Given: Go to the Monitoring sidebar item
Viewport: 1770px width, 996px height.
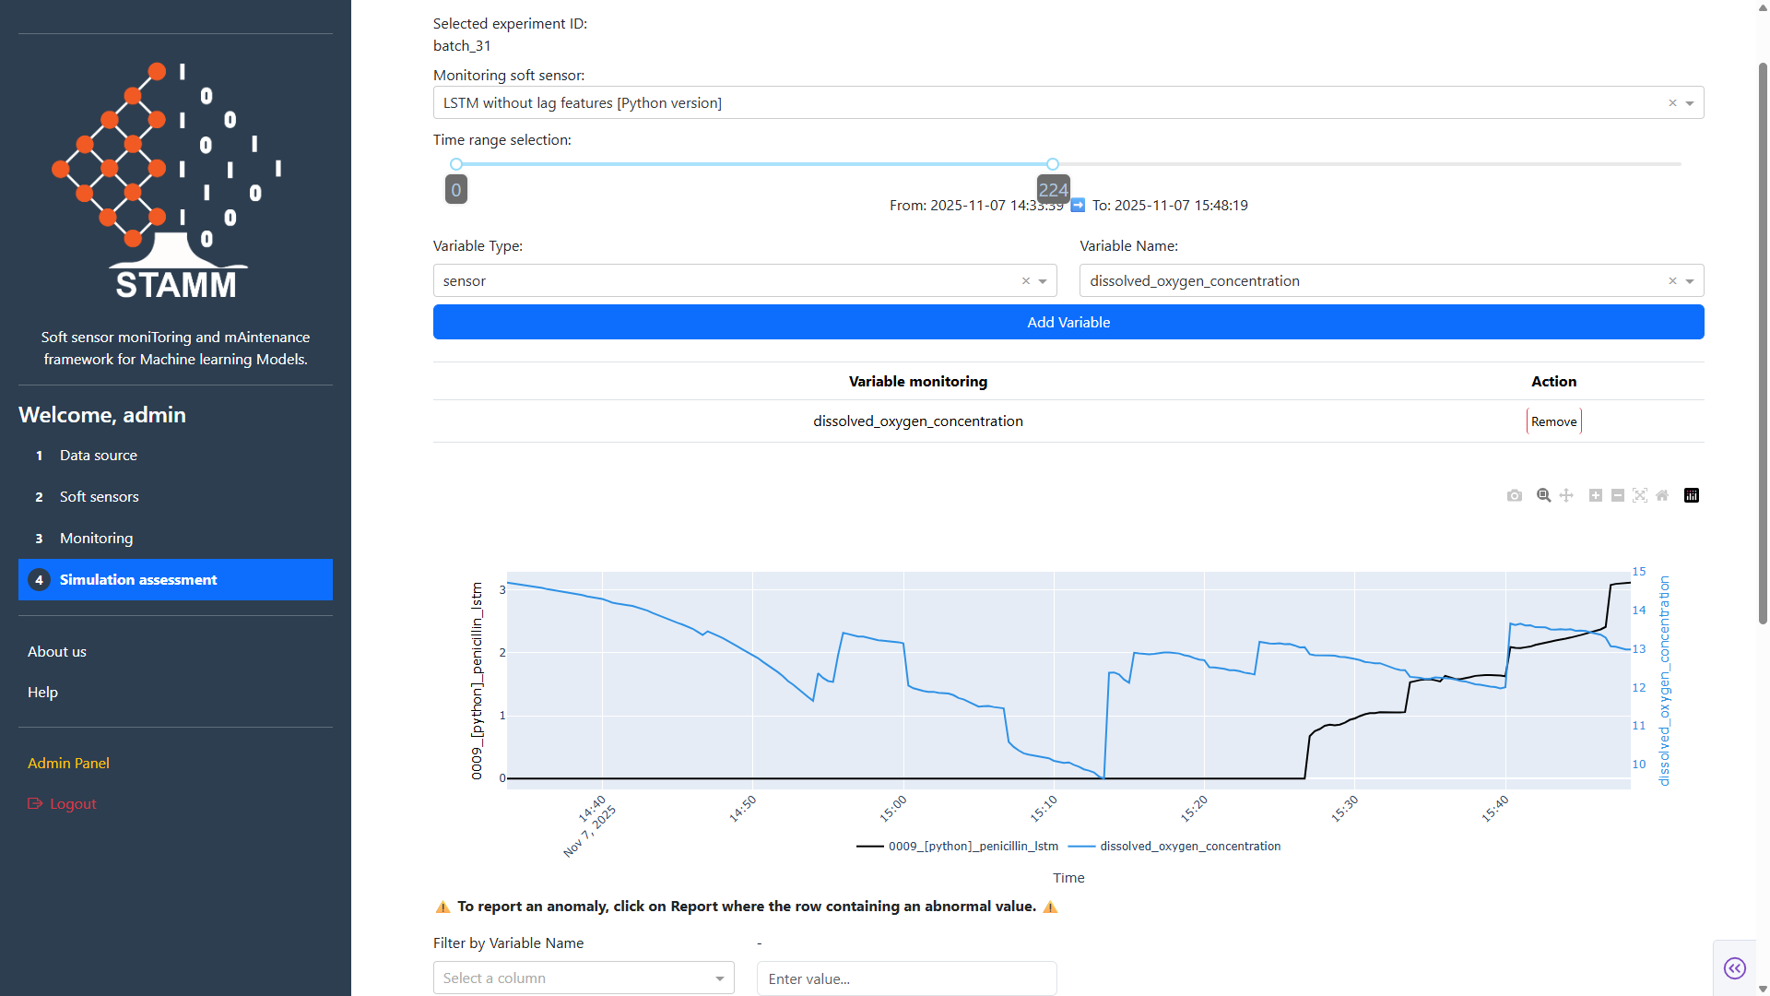Looking at the screenshot, I should pyautogui.click(x=96, y=539).
